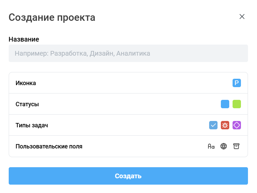Screen dimensions: 257x193
Task: Click the Создание проекта heading
Action: pos(52,17)
